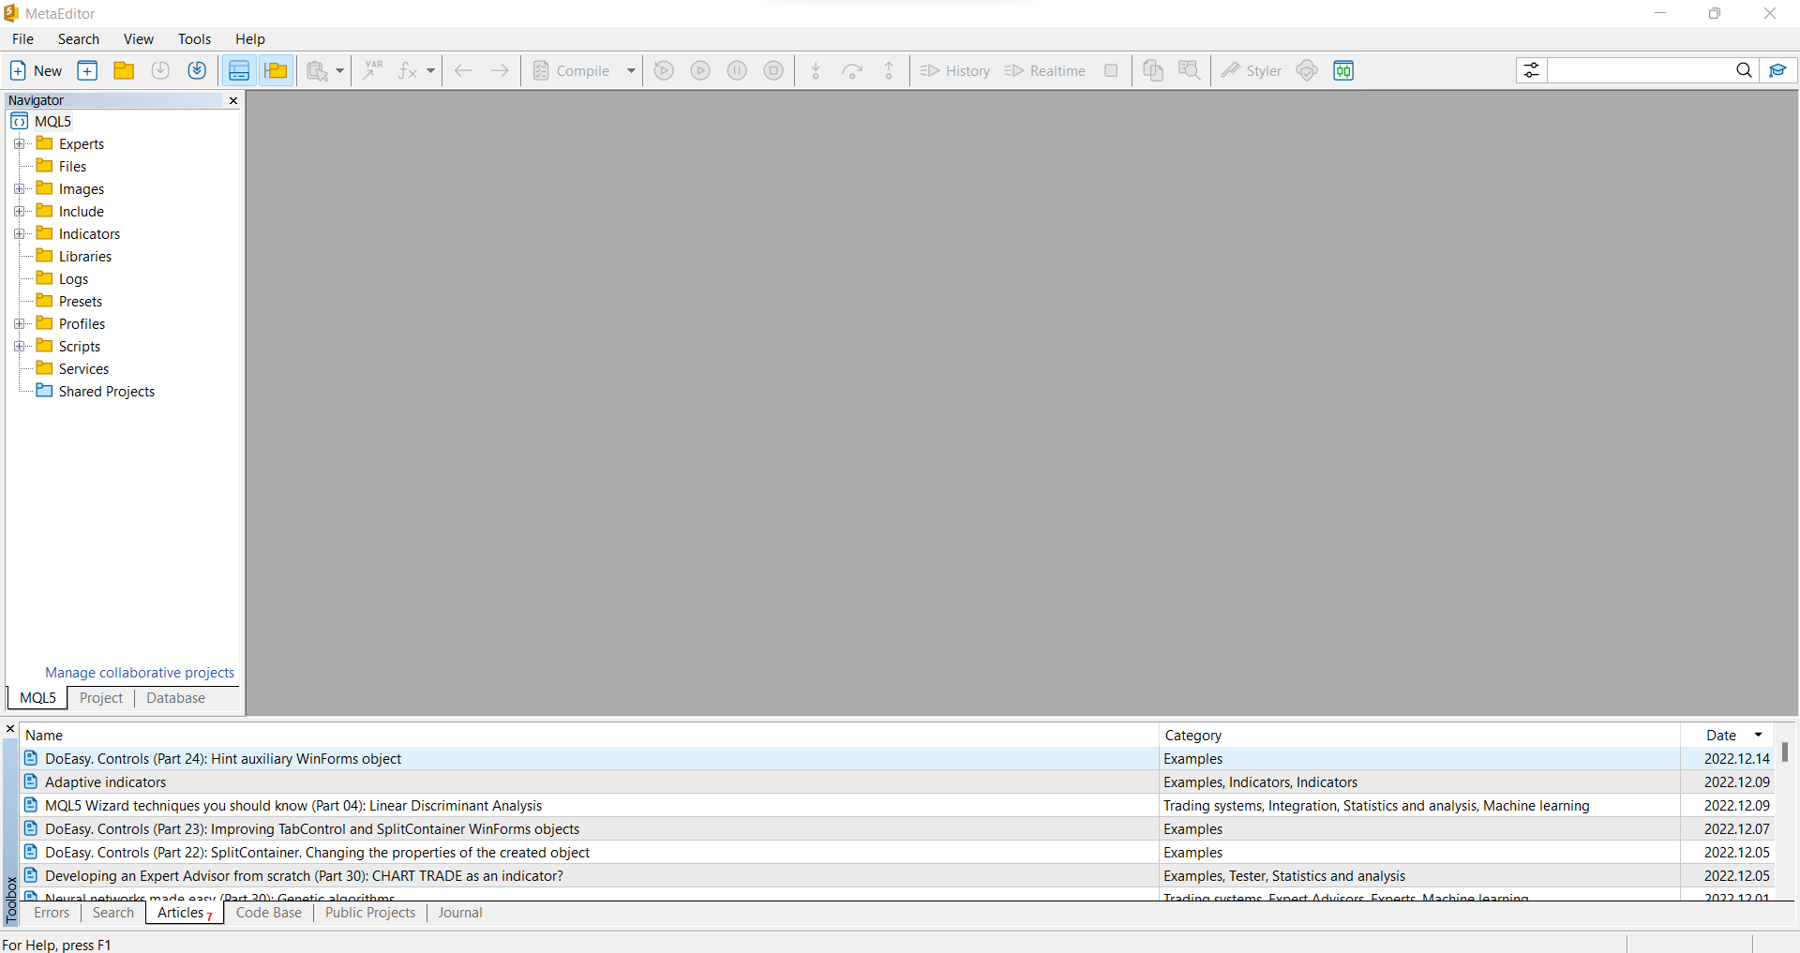1800x953 pixels.
Task: Close the Navigator panel
Action: click(233, 100)
